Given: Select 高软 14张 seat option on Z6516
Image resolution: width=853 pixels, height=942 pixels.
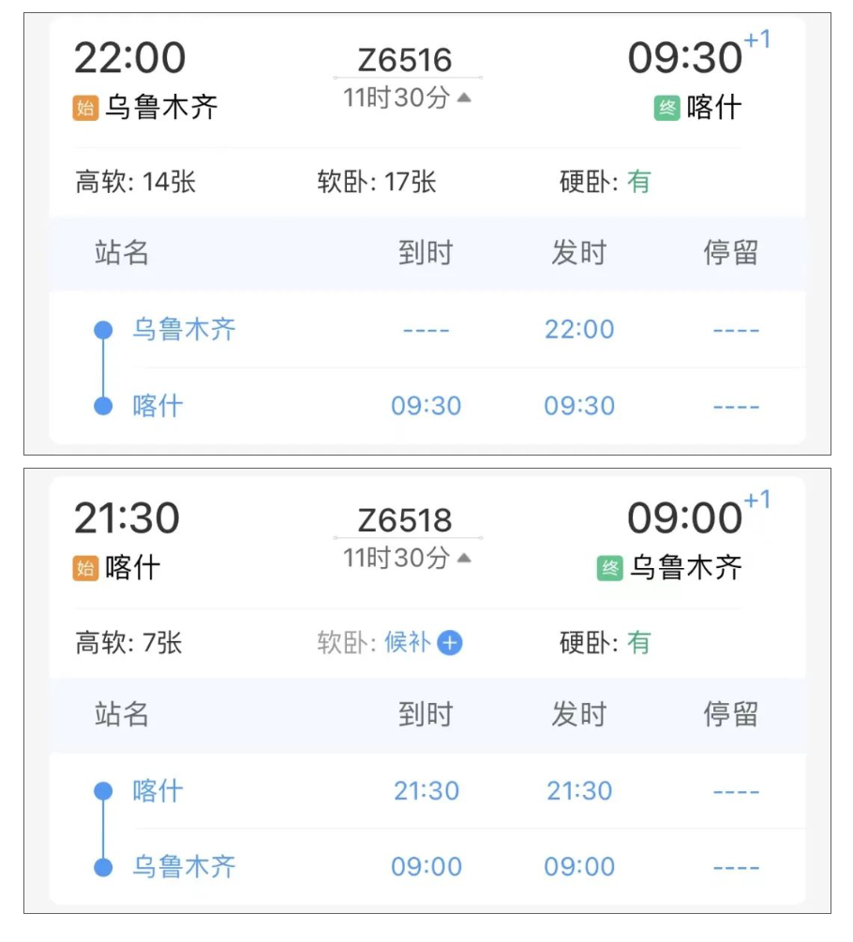Looking at the screenshot, I should pyautogui.click(x=136, y=182).
